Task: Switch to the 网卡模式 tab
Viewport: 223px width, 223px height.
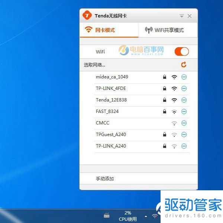Action: coord(109,30)
